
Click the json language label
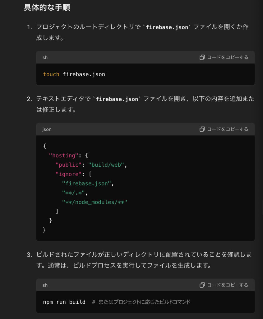point(47,129)
